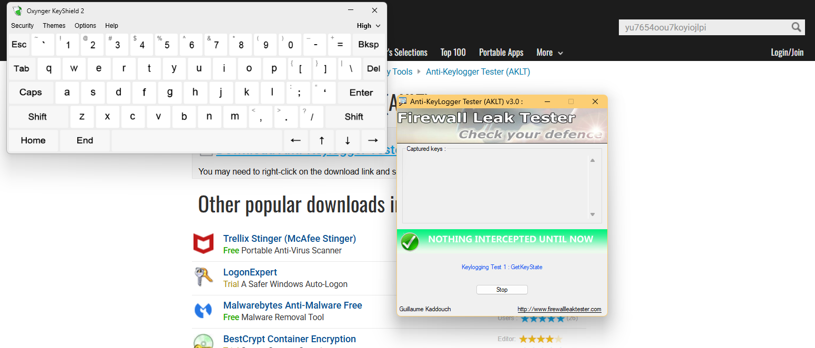Click the Bksp key on KeyShield
Screen dimensions: 815x348
click(x=369, y=45)
